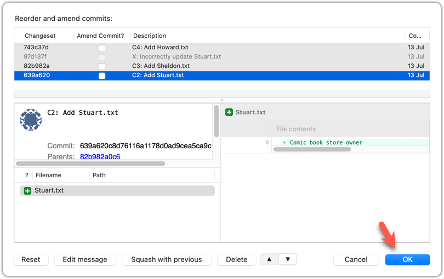This screenshot has width=444, height=279.
Task: Sort file list by Filename column
Action: click(x=48, y=175)
